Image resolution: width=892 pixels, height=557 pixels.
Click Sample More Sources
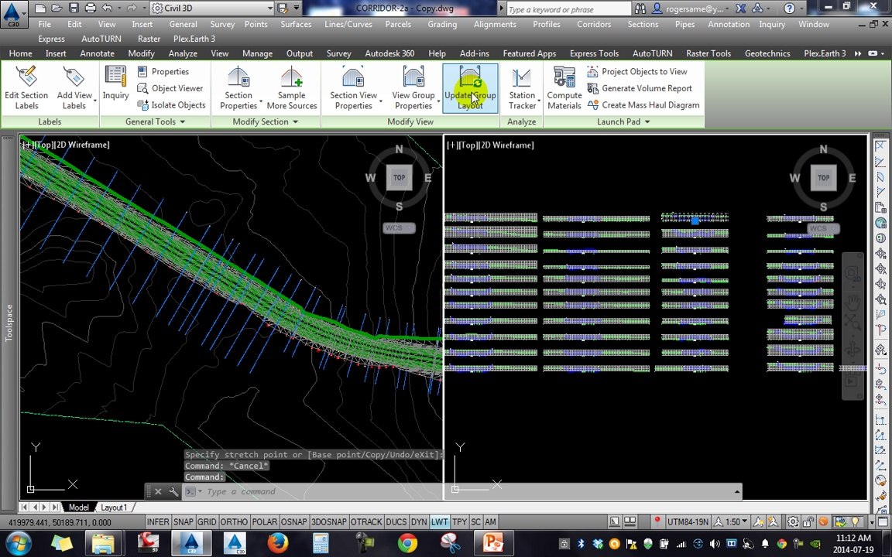(292, 88)
